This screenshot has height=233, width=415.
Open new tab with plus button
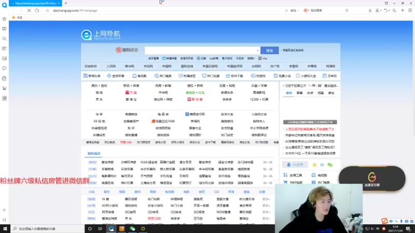point(66,3)
